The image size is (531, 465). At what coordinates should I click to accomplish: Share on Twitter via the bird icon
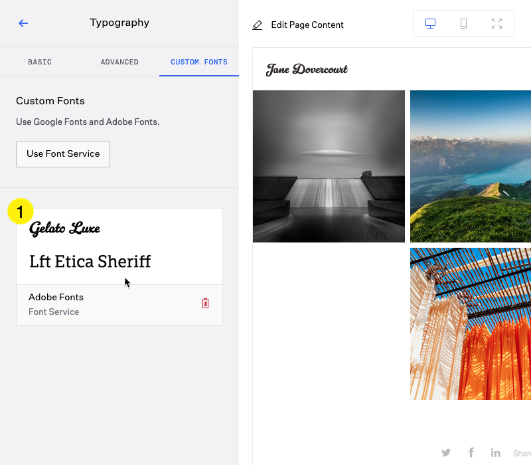tap(446, 452)
